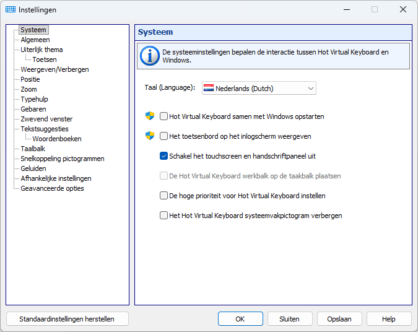Viewport: 418px width, 332px height.
Task: Click the blue info icon
Action: (150, 56)
